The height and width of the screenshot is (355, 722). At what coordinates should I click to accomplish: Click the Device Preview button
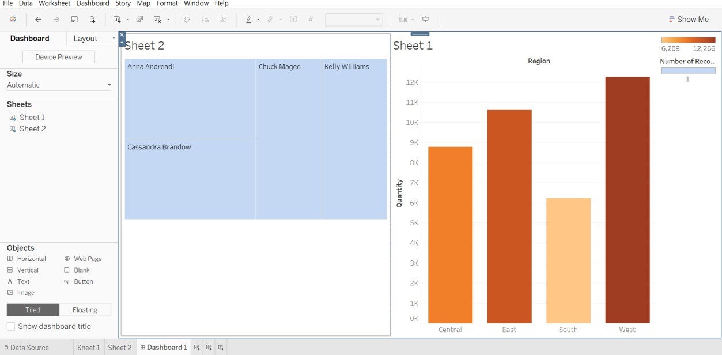pyautogui.click(x=58, y=57)
